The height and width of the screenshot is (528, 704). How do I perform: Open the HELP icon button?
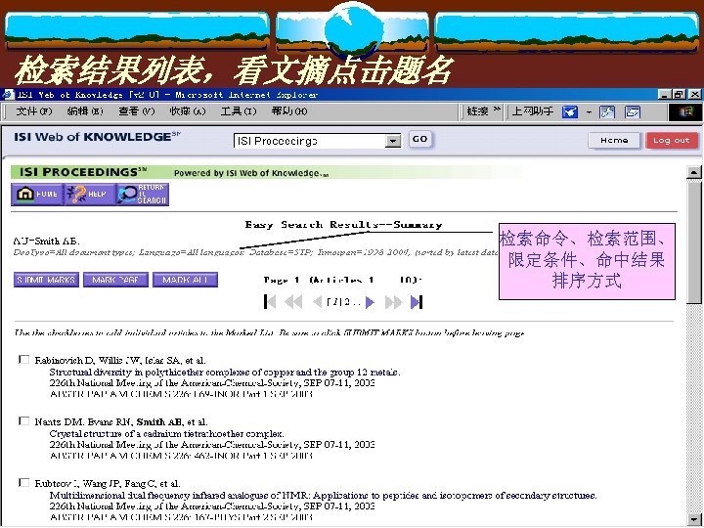tap(89, 195)
